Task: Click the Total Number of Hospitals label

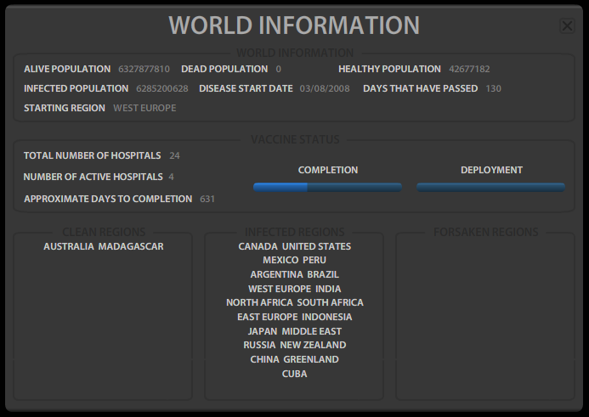Action: [x=93, y=155]
